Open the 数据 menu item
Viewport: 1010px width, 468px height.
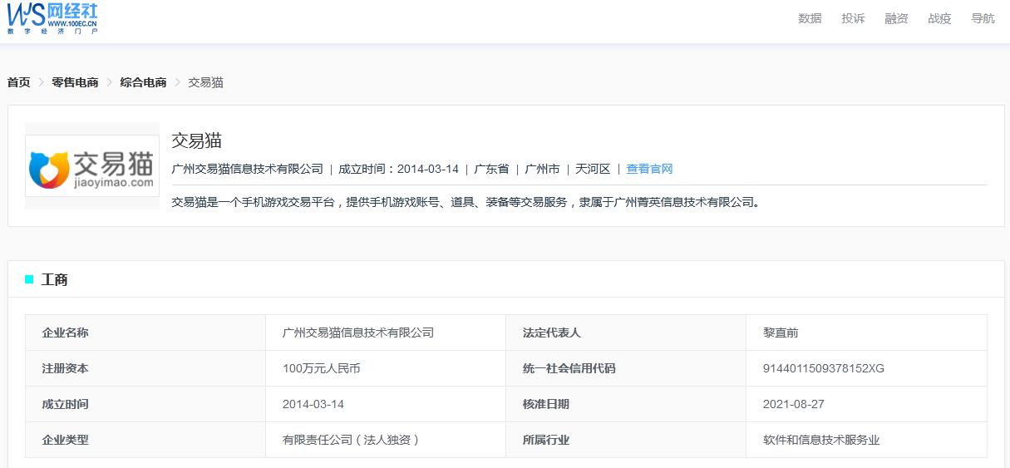pos(809,18)
